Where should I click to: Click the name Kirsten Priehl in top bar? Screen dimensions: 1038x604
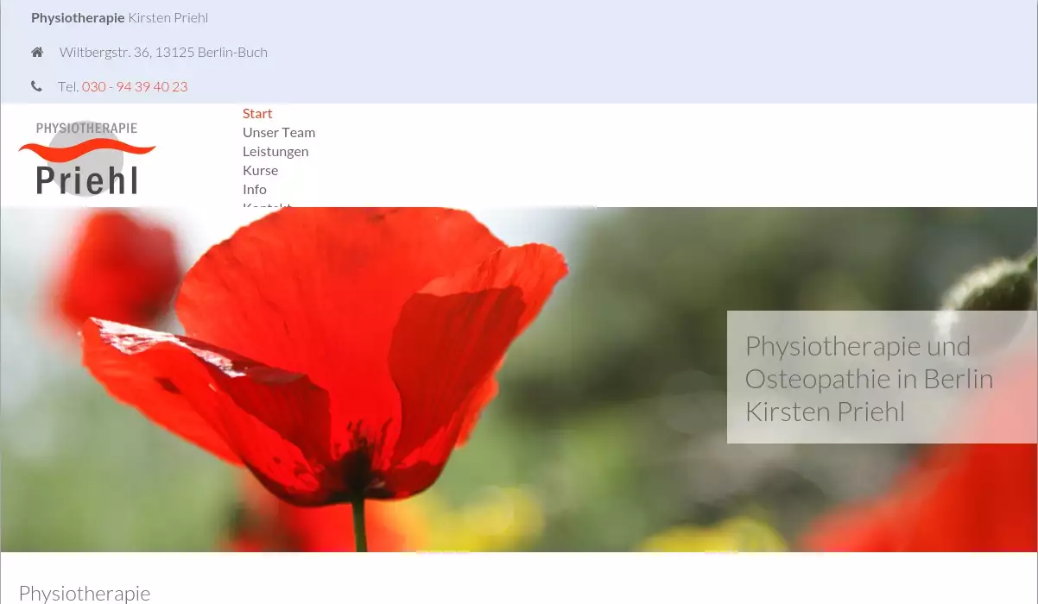[168, 17]
